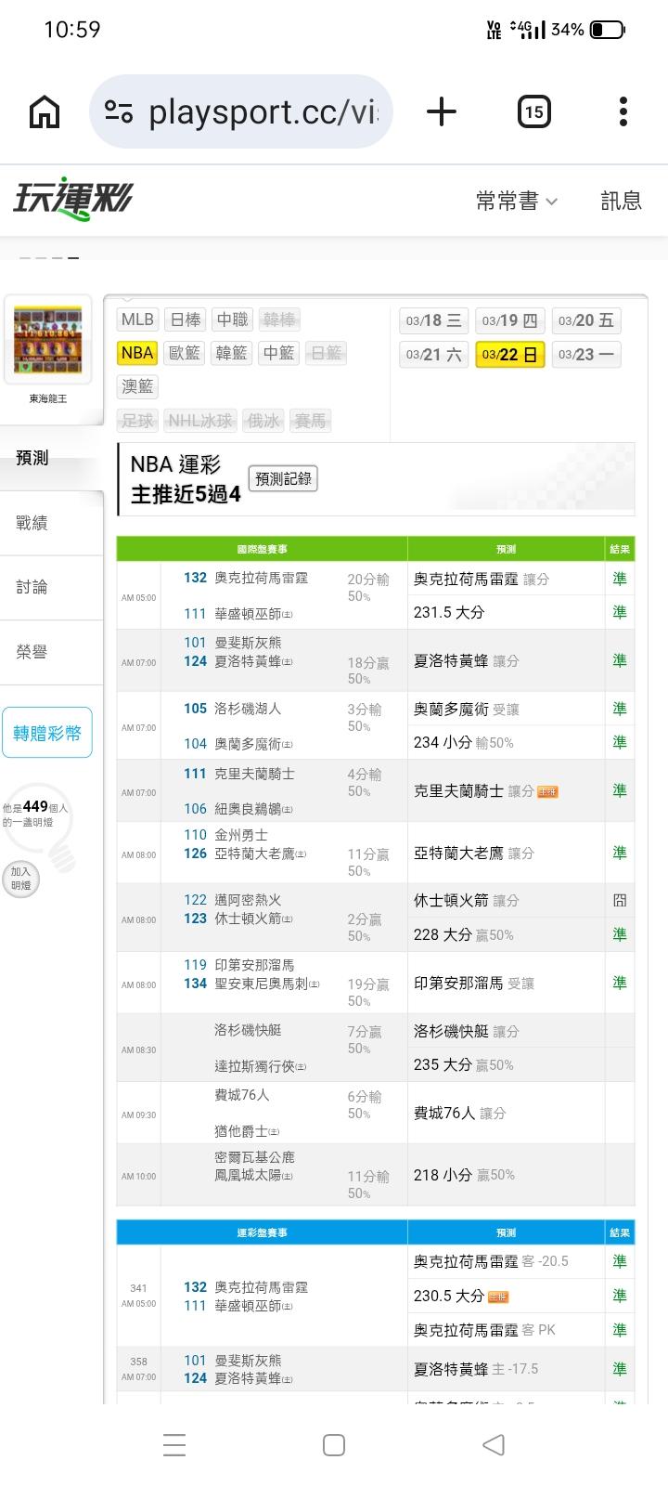Click the 主推 badge next to 230.5 大分
The image size is (668, 1486).
click(x=498, y=1297)
